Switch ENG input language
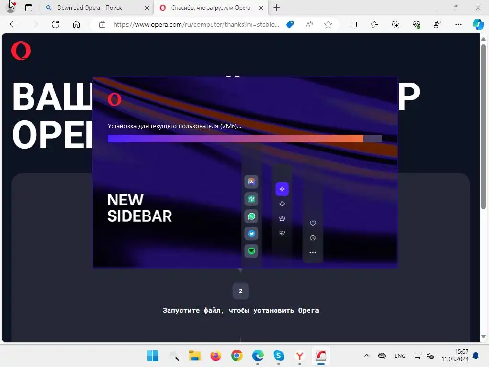Image resolution: width=489 pixels, height=367 pixels. (400, 356)
